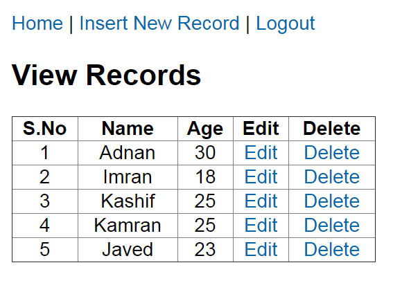This screenshot has height=283, width=393.
Task: Click the S.No column header
Action: [x=45, y=129]
